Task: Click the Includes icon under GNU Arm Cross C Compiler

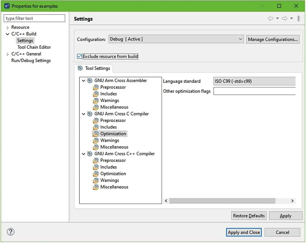Action: pyautogui.click(x=96, y=127)
